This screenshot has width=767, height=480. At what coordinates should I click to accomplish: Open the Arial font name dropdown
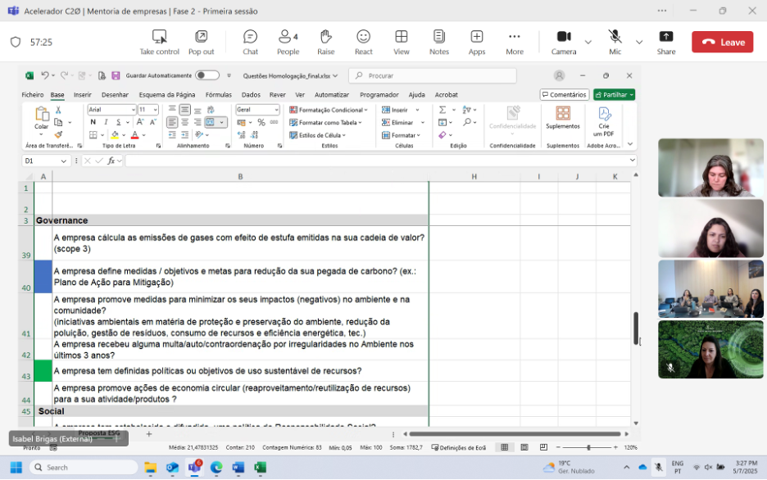[133, 110]
